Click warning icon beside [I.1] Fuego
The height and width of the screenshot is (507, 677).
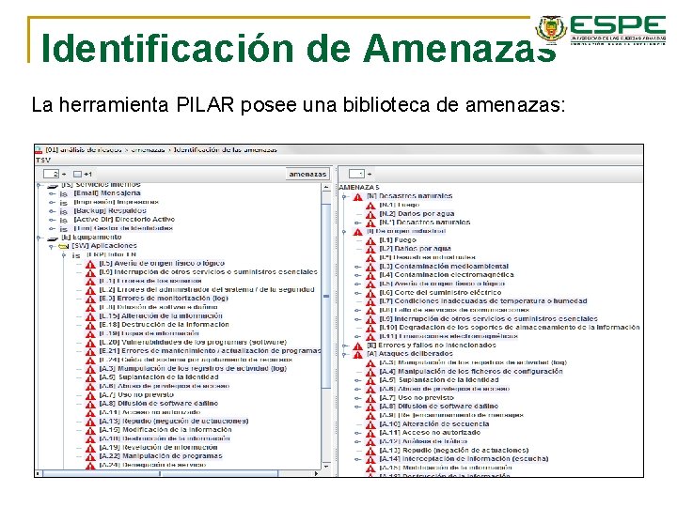point(370,240)
